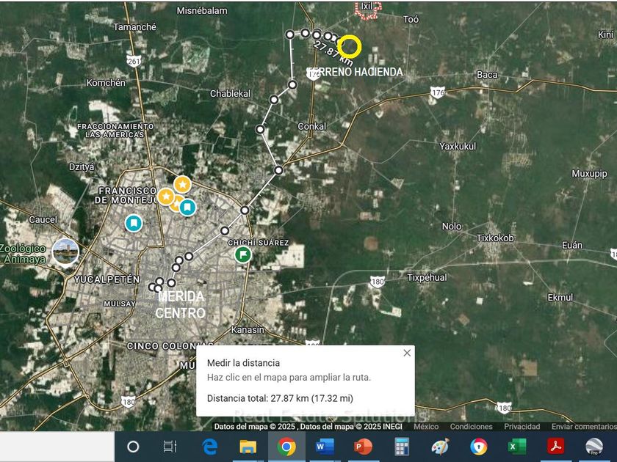Click the isolated teal bookmark marker above Yucalpetén
Viewport: 617px width, 462px height.
coord(133,223)
